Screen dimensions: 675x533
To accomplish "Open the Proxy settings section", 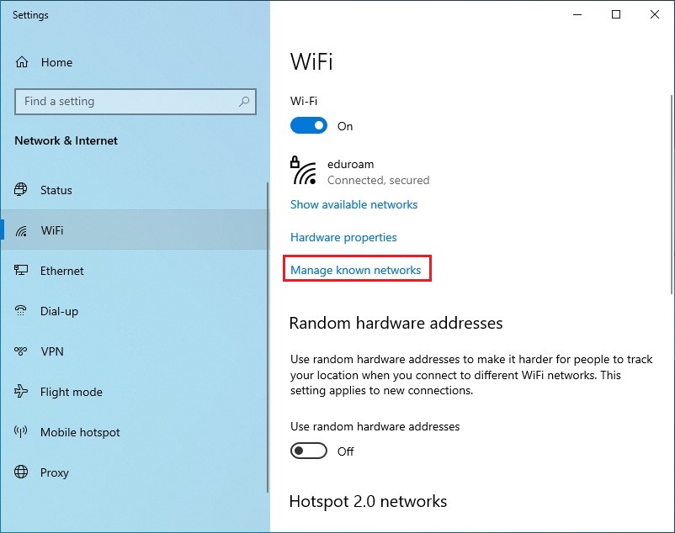I will (135, 472).
